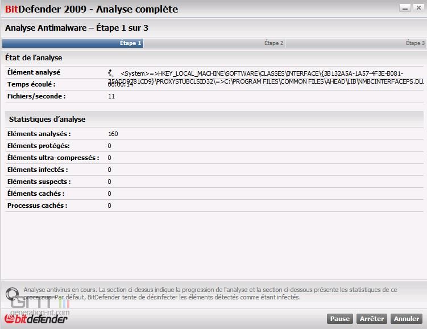Click the 'Processus cachés :' label
The width and height of the screenshot is (427, 329).
coord(38,205)
